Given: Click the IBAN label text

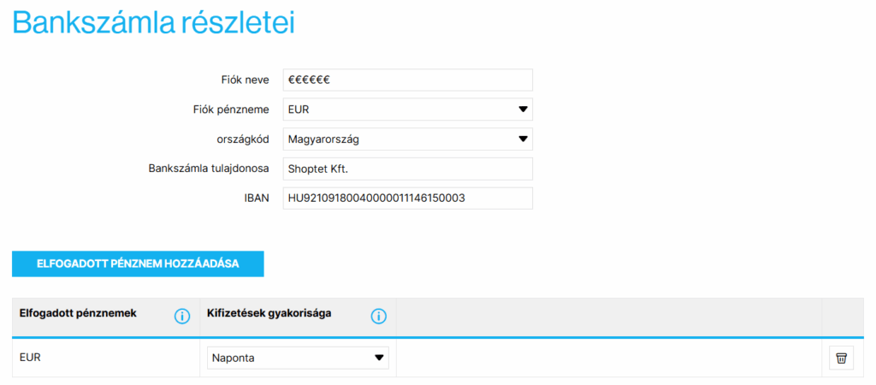Looking at the screenshot, I should pos(258,198).
